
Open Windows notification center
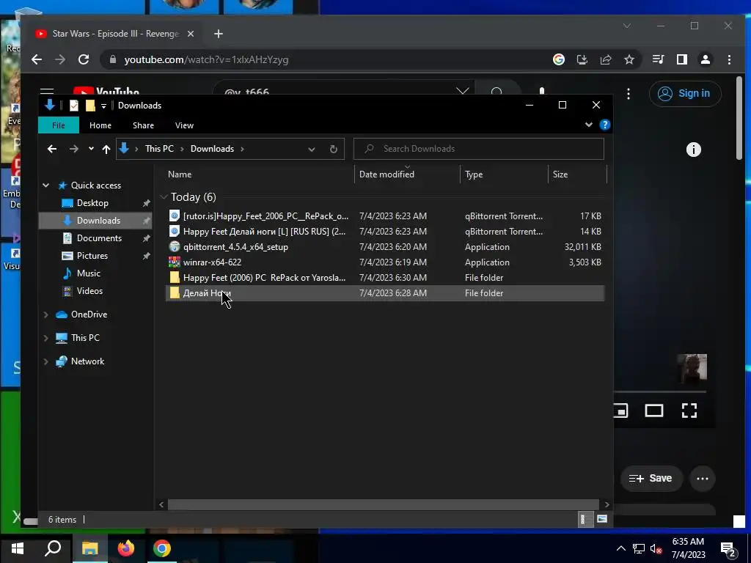pyautogui.click(x=728, y=549)
